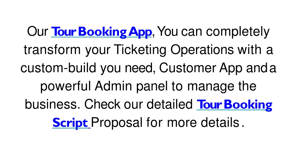Click the word 'Our' starting the paragraph
Viewport: 297px width, 167px height.
click(37, 31)
